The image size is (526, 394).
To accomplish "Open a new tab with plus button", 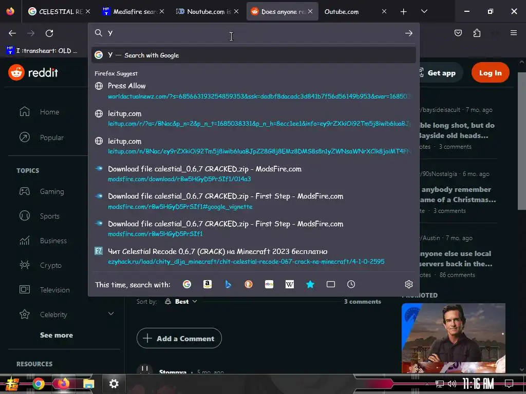I will 404,12.
